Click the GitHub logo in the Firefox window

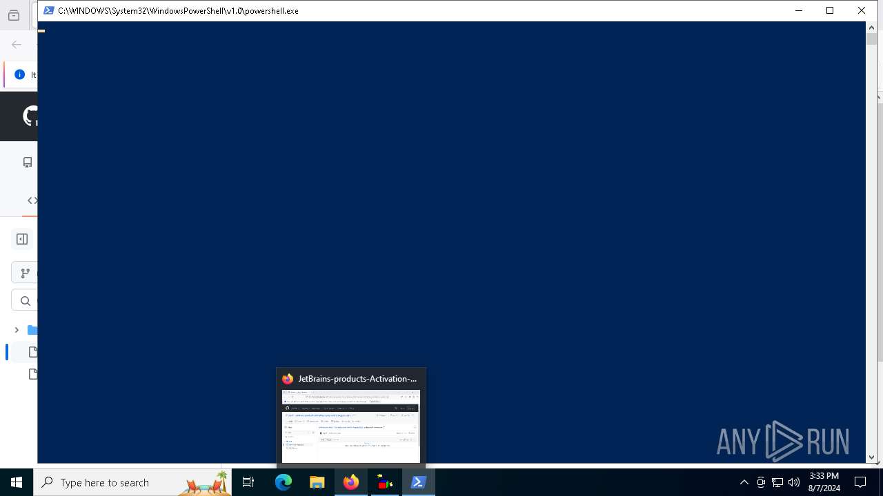pos(31,116)
